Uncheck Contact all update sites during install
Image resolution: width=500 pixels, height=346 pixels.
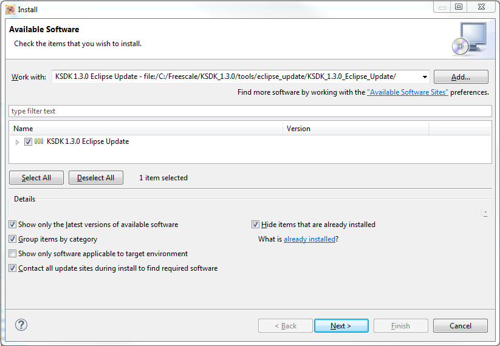(x=13, y=268)
